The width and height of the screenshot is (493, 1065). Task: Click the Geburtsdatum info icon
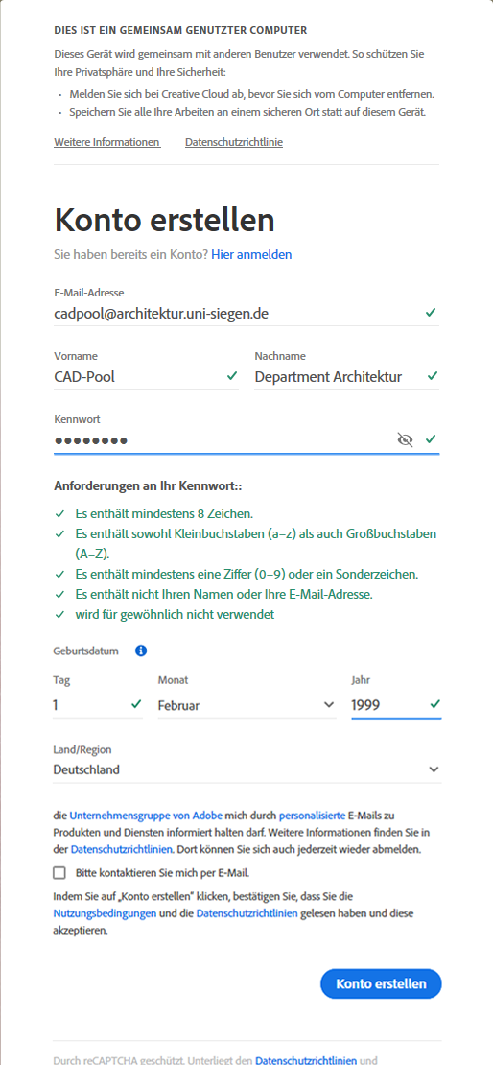click(x=141, y=651)
